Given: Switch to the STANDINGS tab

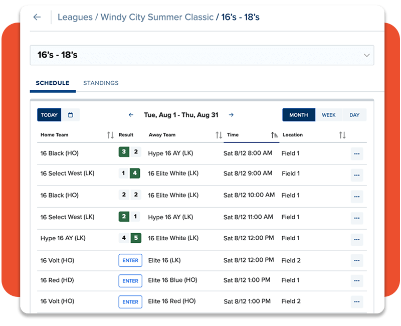Looking at the screenshot, I should [x=101, y=83].
